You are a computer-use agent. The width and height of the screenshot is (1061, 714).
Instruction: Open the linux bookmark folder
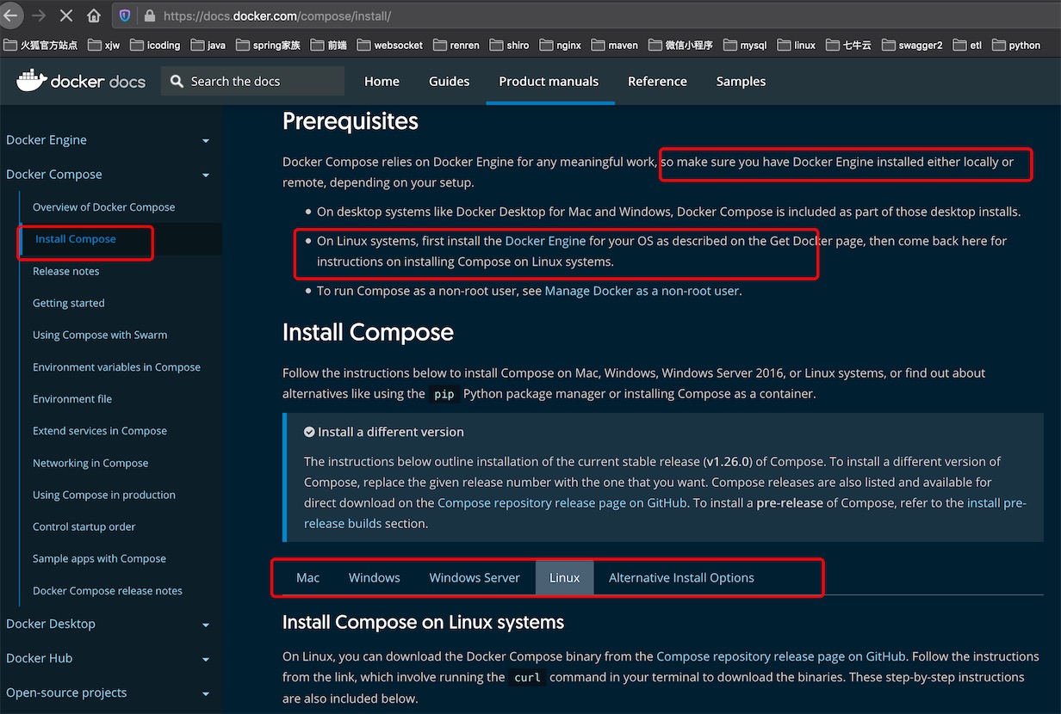pyautogui.click(x=796, y=45)
